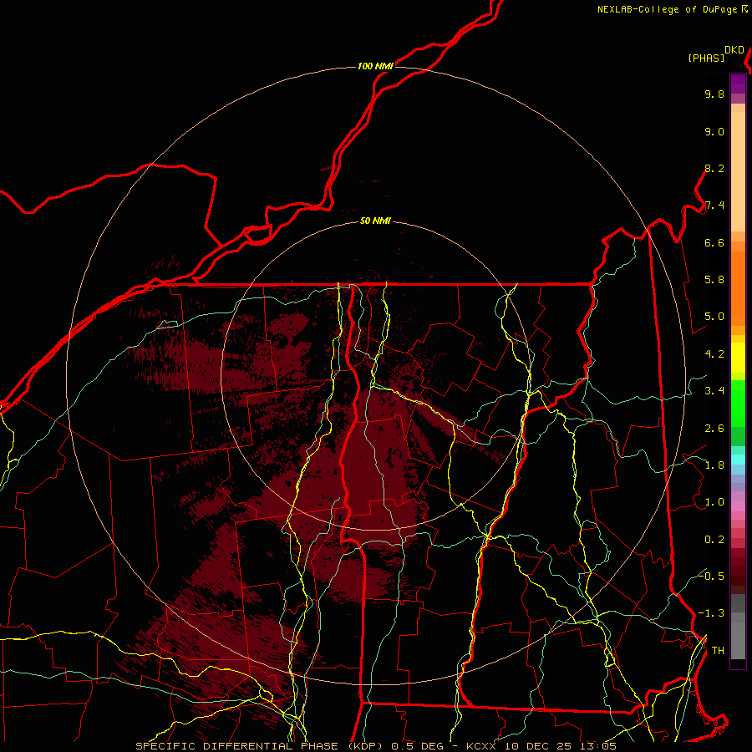Click the 2.6 scale value
The image size is (752, 752).
tap(714, 429)
